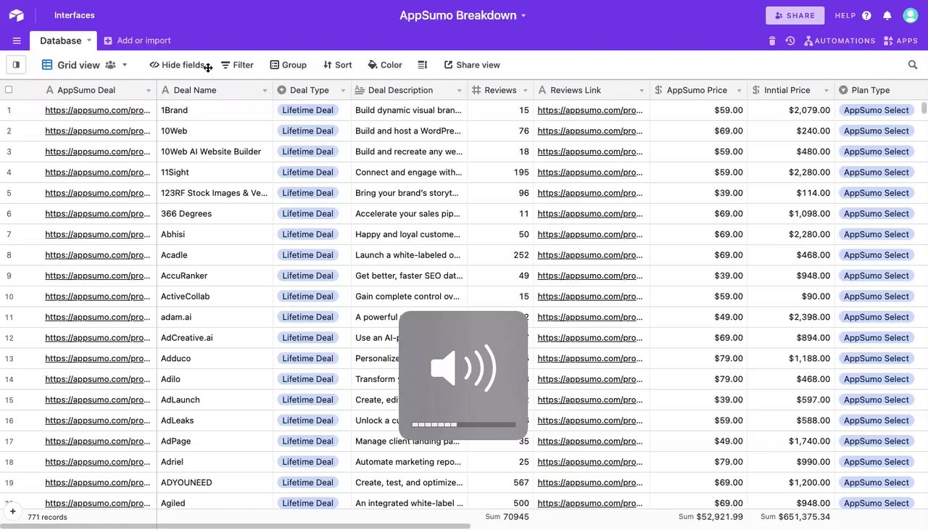928x530 pixels.
Task: Open Reviews Link column dropdown
Action: 642,91
